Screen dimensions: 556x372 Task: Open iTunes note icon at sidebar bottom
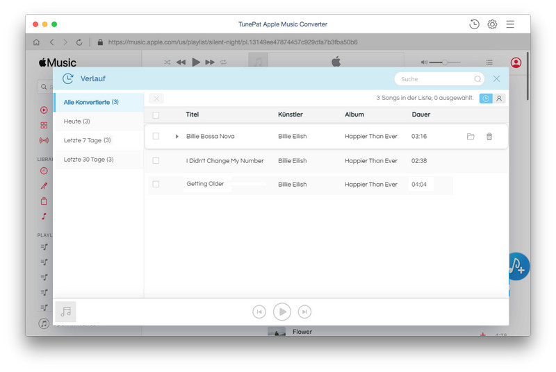tap(44, 323)
